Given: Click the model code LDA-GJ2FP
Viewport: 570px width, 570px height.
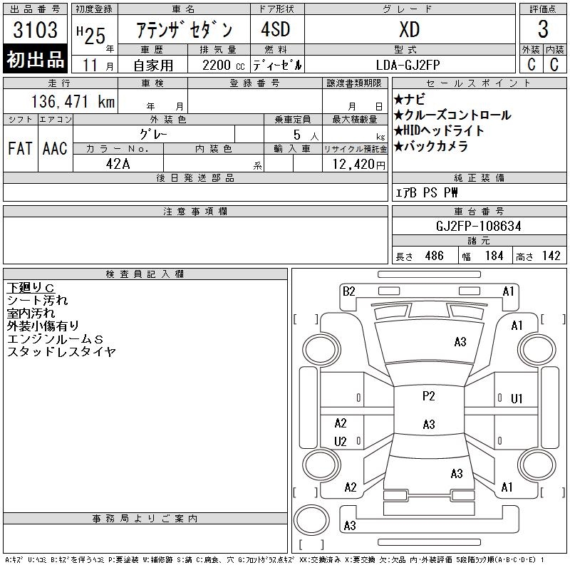Looking at the screenshot, I should [x=408, y=65].
